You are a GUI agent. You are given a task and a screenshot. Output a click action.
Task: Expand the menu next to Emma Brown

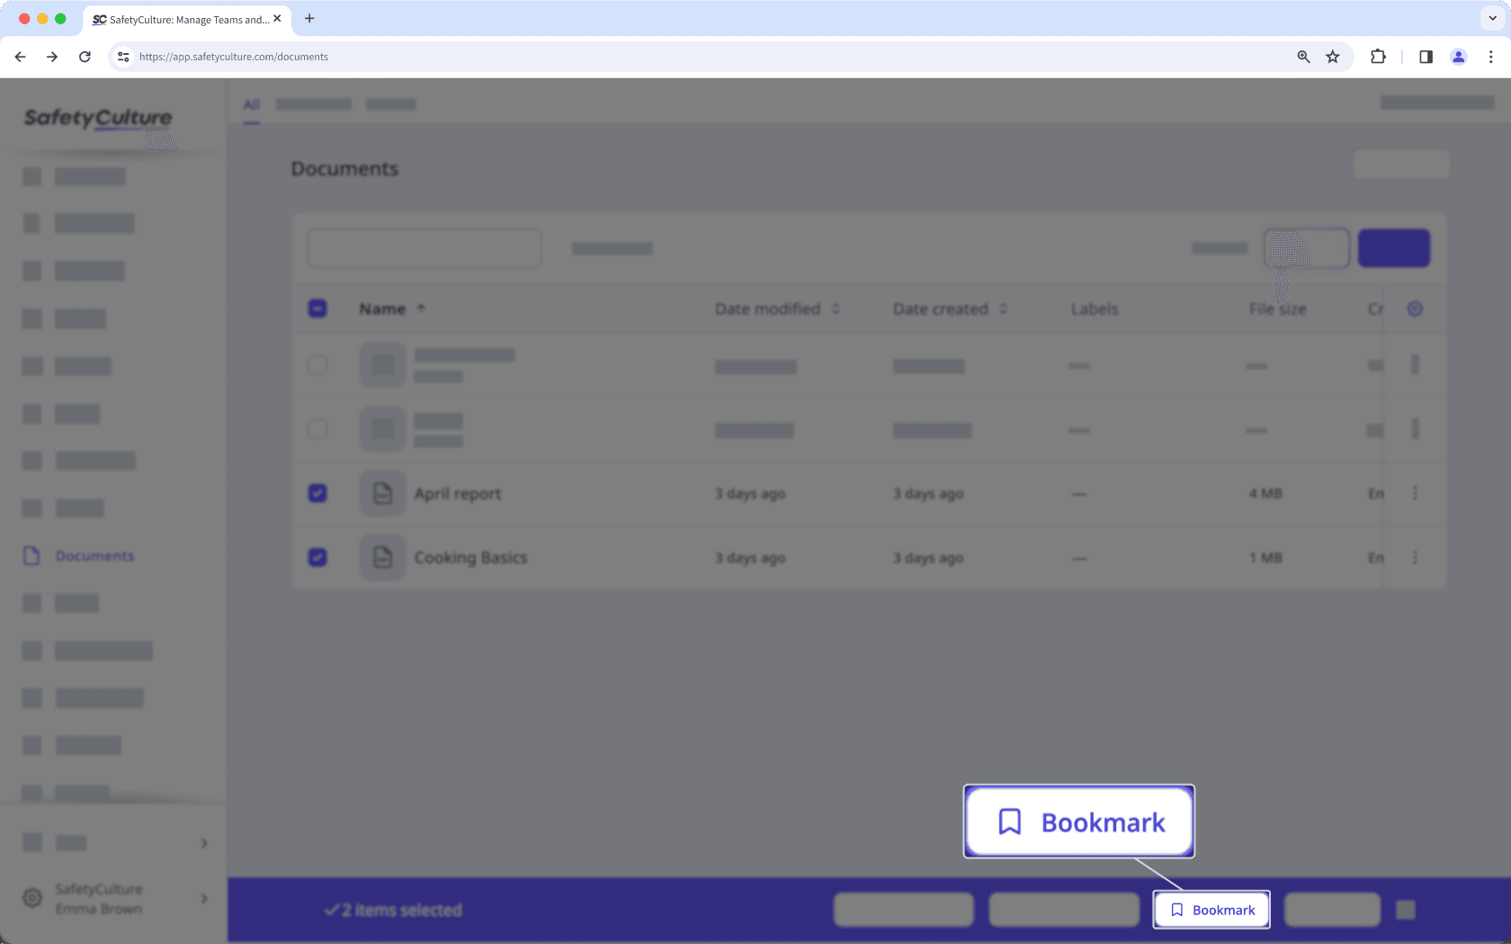pos(203,898)
